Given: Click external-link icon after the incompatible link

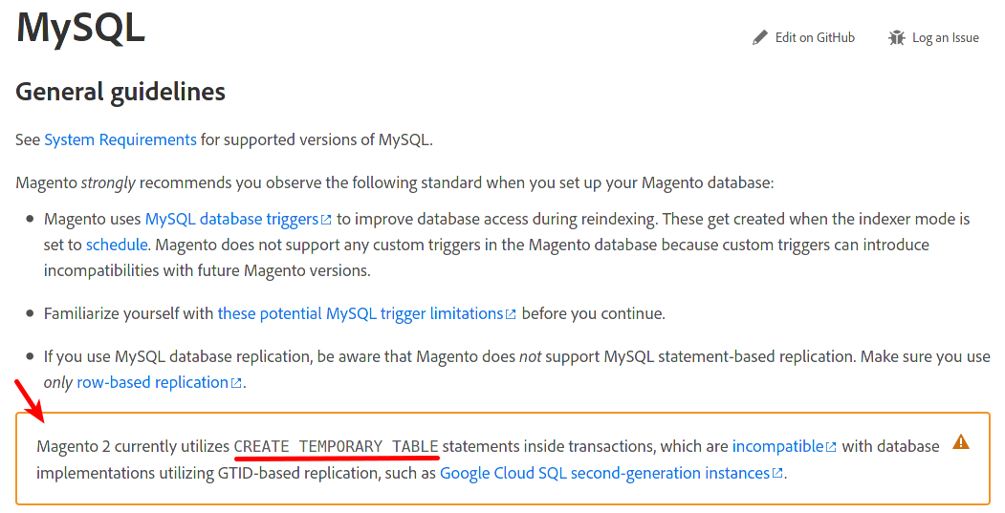Looking at the screenshot, I should (831, 447).
